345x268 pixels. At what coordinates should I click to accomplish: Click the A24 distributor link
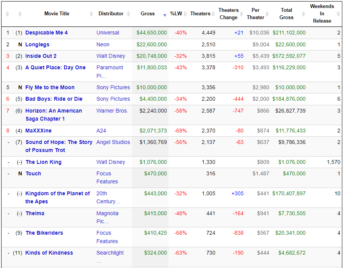pyautogui.click(x=101, y=131)
